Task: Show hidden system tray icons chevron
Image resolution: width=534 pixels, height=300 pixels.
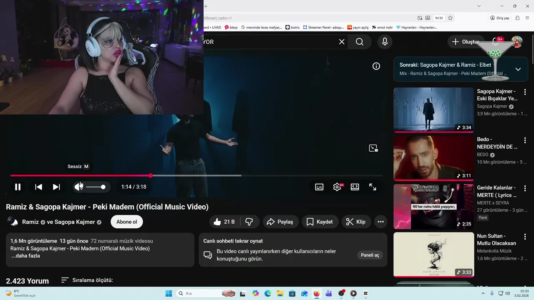Action: tap(484, 293)
